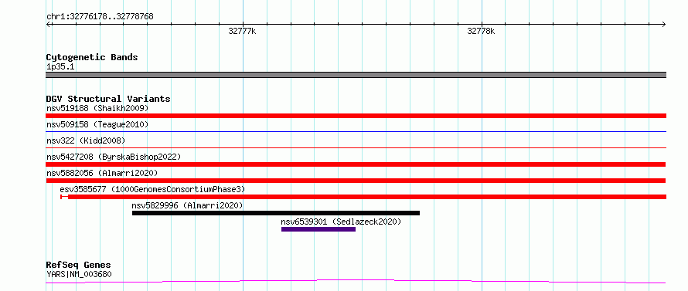688x291 pixels.
Task: Click the chr1:32776178..32778768 coordinate label
Action: [x=100, y=17]
